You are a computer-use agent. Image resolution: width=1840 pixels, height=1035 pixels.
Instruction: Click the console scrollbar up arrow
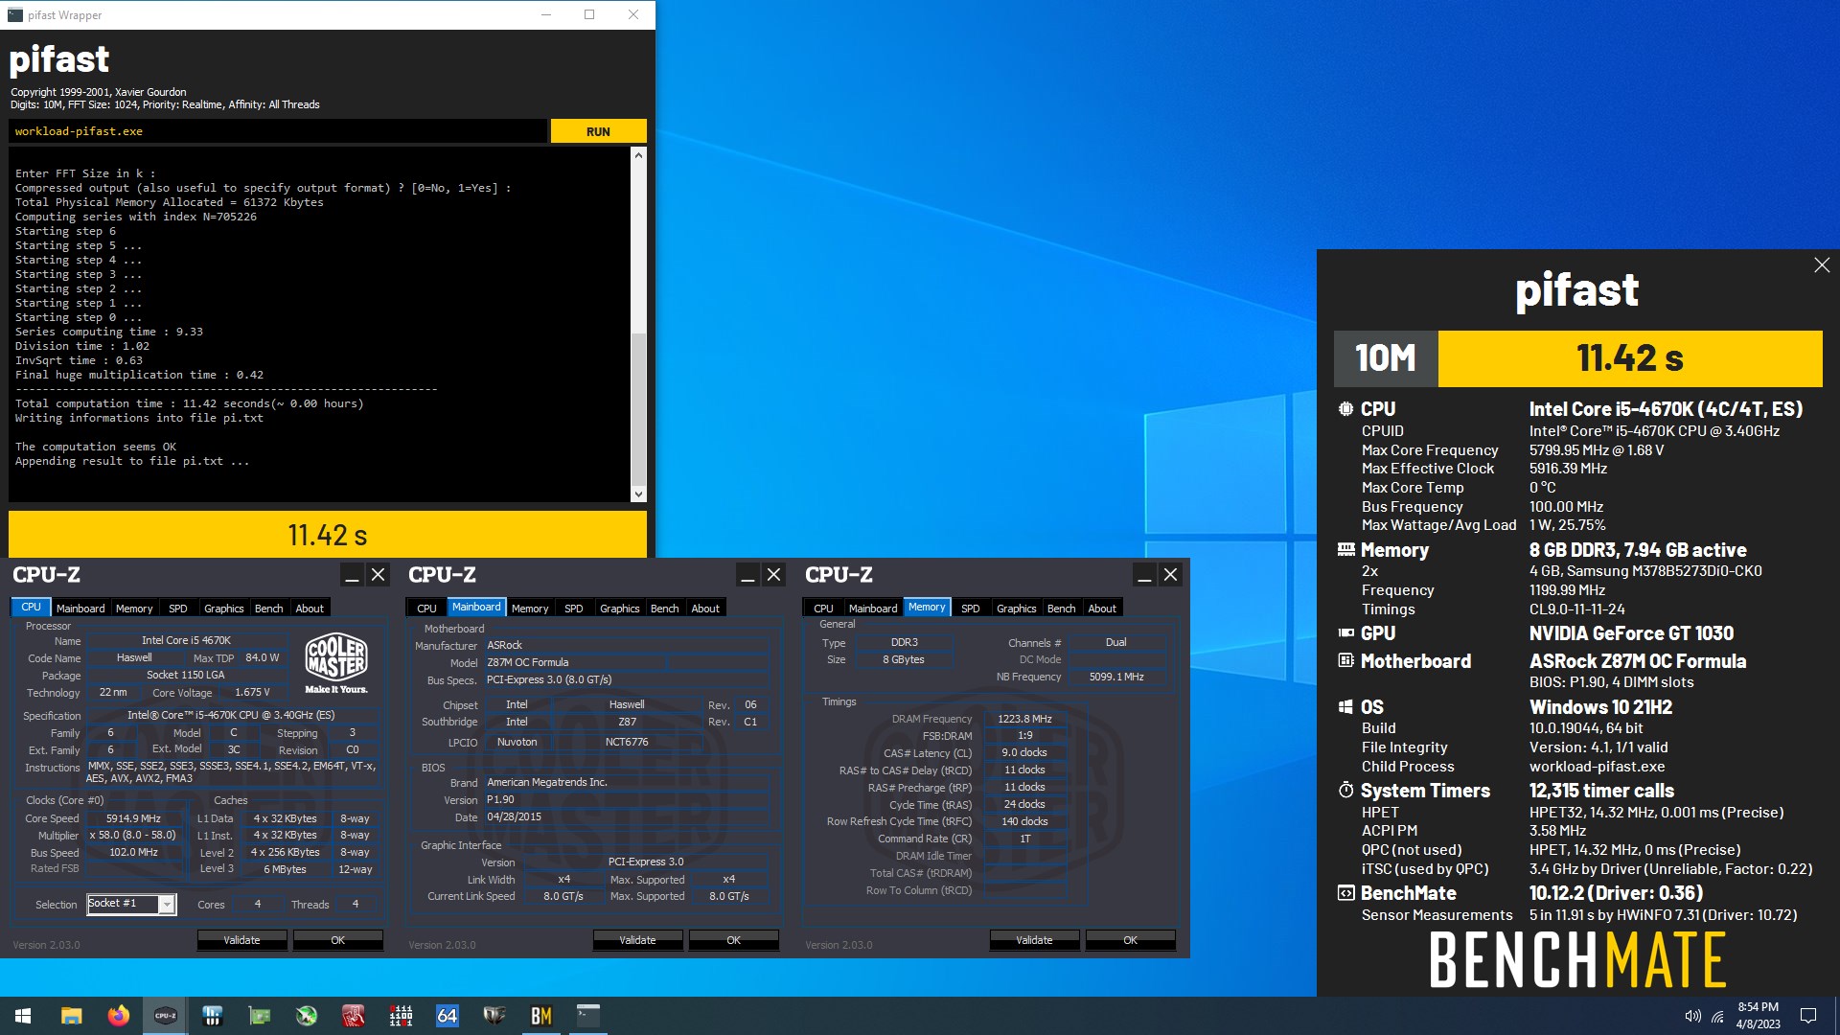(x=638, y=154)
